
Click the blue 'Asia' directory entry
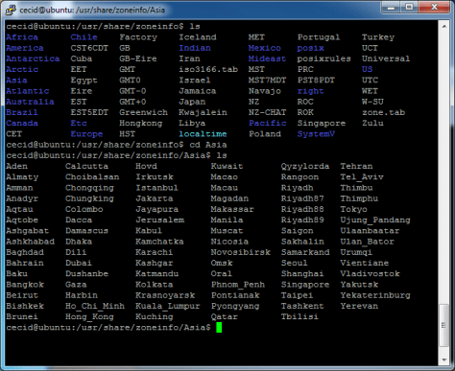pos(16,80)
